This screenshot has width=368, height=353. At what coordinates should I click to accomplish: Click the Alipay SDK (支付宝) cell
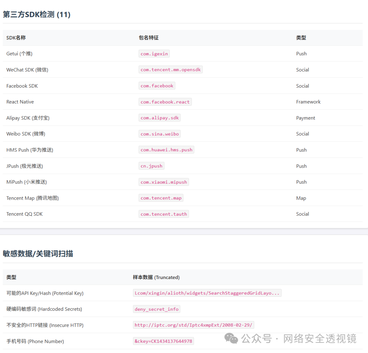click(x=28, y=118)
